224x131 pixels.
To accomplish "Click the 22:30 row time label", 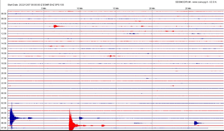I will click(x=4, y=83).
